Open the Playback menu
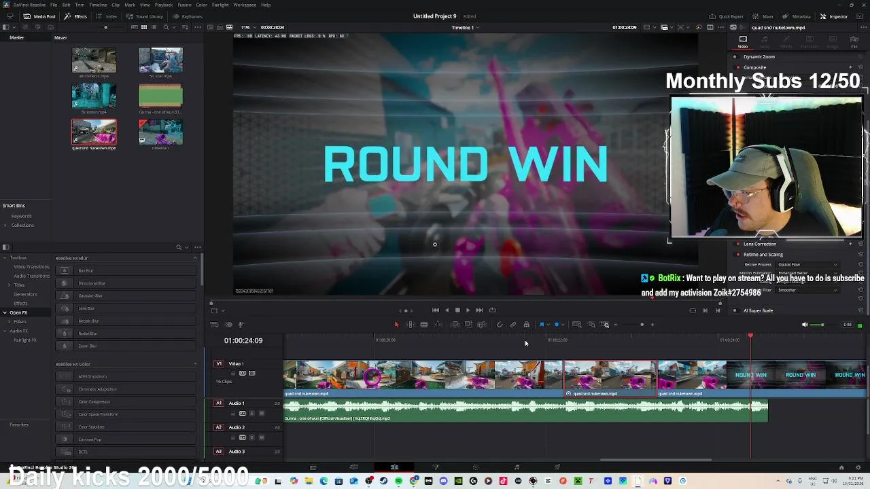Screen dimensions: 870x489 163,5
